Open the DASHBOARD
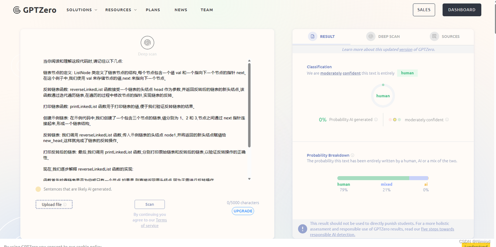The image size is (496, 247). coord(462,10)
